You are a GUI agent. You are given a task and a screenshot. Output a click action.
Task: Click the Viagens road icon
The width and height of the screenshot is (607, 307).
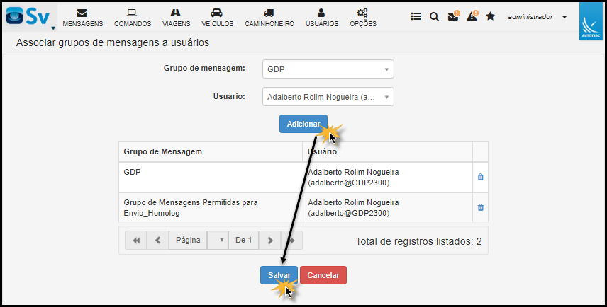point(176,13)
